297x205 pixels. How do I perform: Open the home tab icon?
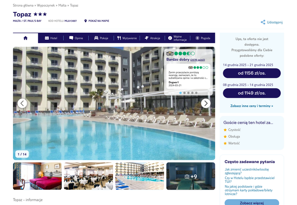(25, 38)
